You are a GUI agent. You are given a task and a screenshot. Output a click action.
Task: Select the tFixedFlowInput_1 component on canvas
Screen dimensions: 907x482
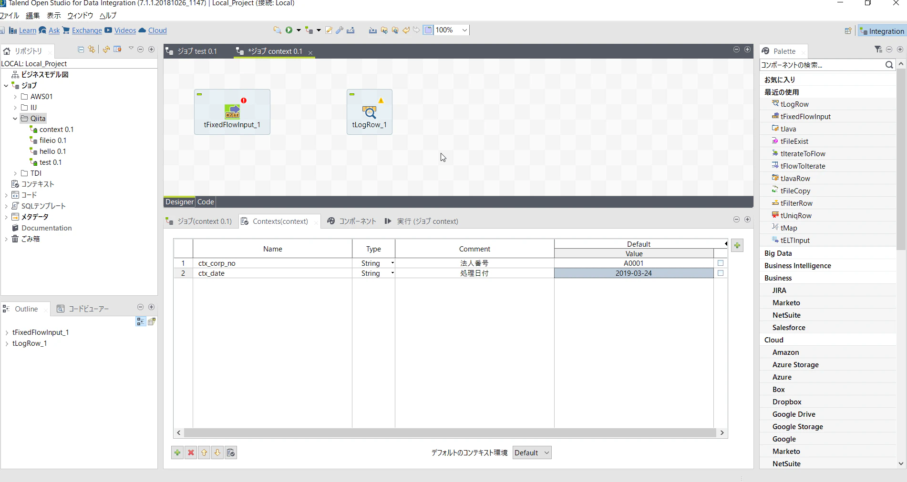click(x=232, y=112)
